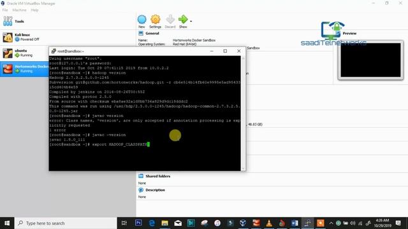Click inside the terminal at export command line
408x229 pixels.
point(99,144)
